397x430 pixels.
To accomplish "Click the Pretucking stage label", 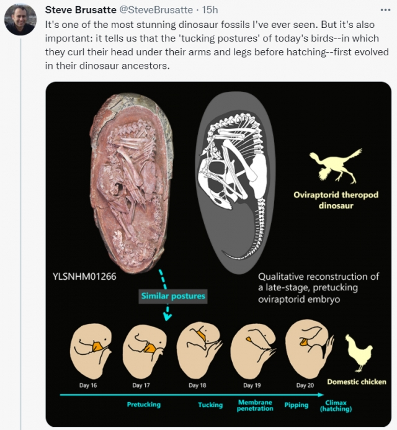I will pos(144,405).
